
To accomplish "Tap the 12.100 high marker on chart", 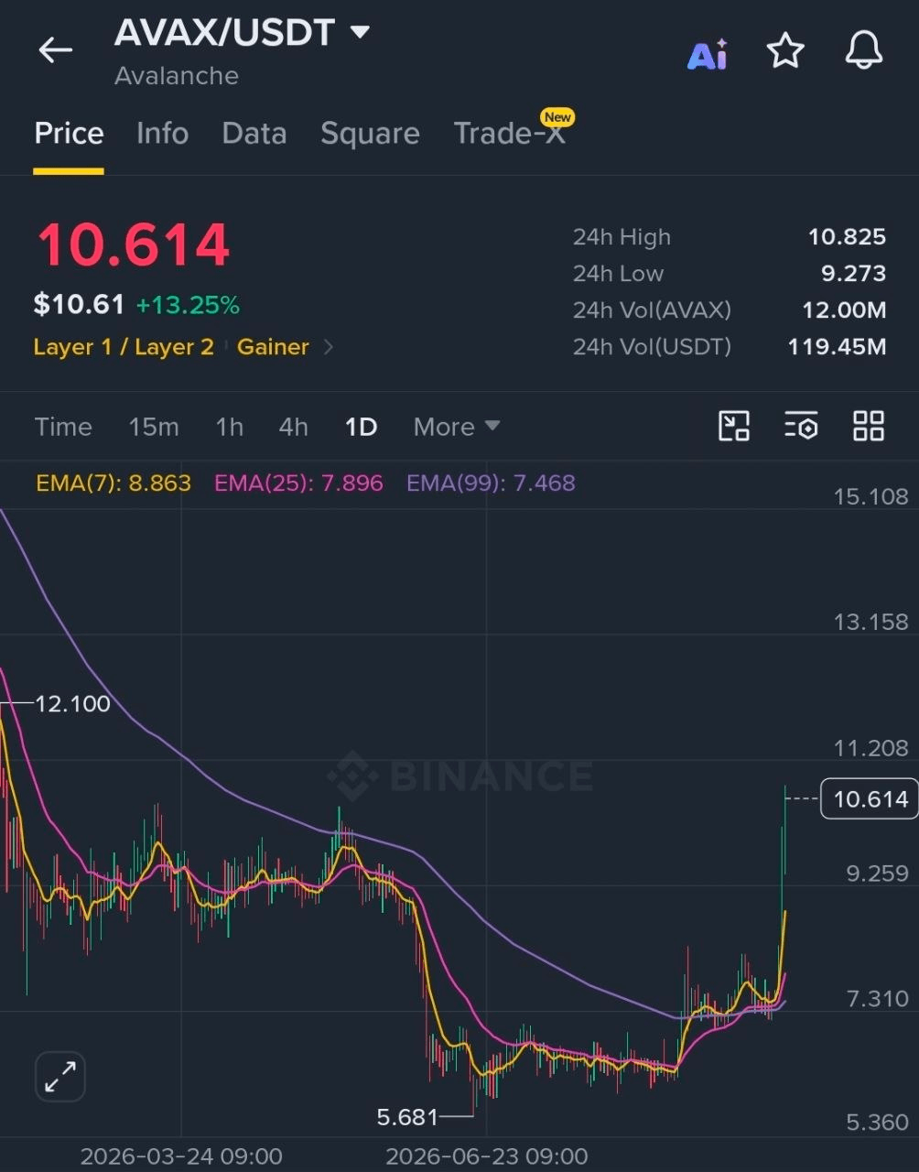I will pos(72,703).
